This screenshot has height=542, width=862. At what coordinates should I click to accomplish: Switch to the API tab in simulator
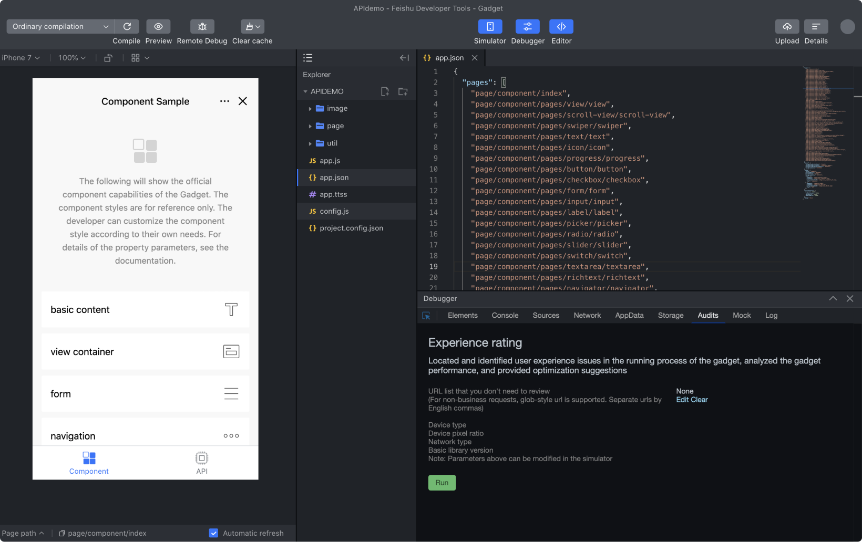coord(202,463)
